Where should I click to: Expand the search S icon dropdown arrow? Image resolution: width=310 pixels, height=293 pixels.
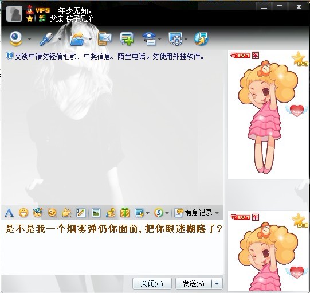tap(167, 213)
